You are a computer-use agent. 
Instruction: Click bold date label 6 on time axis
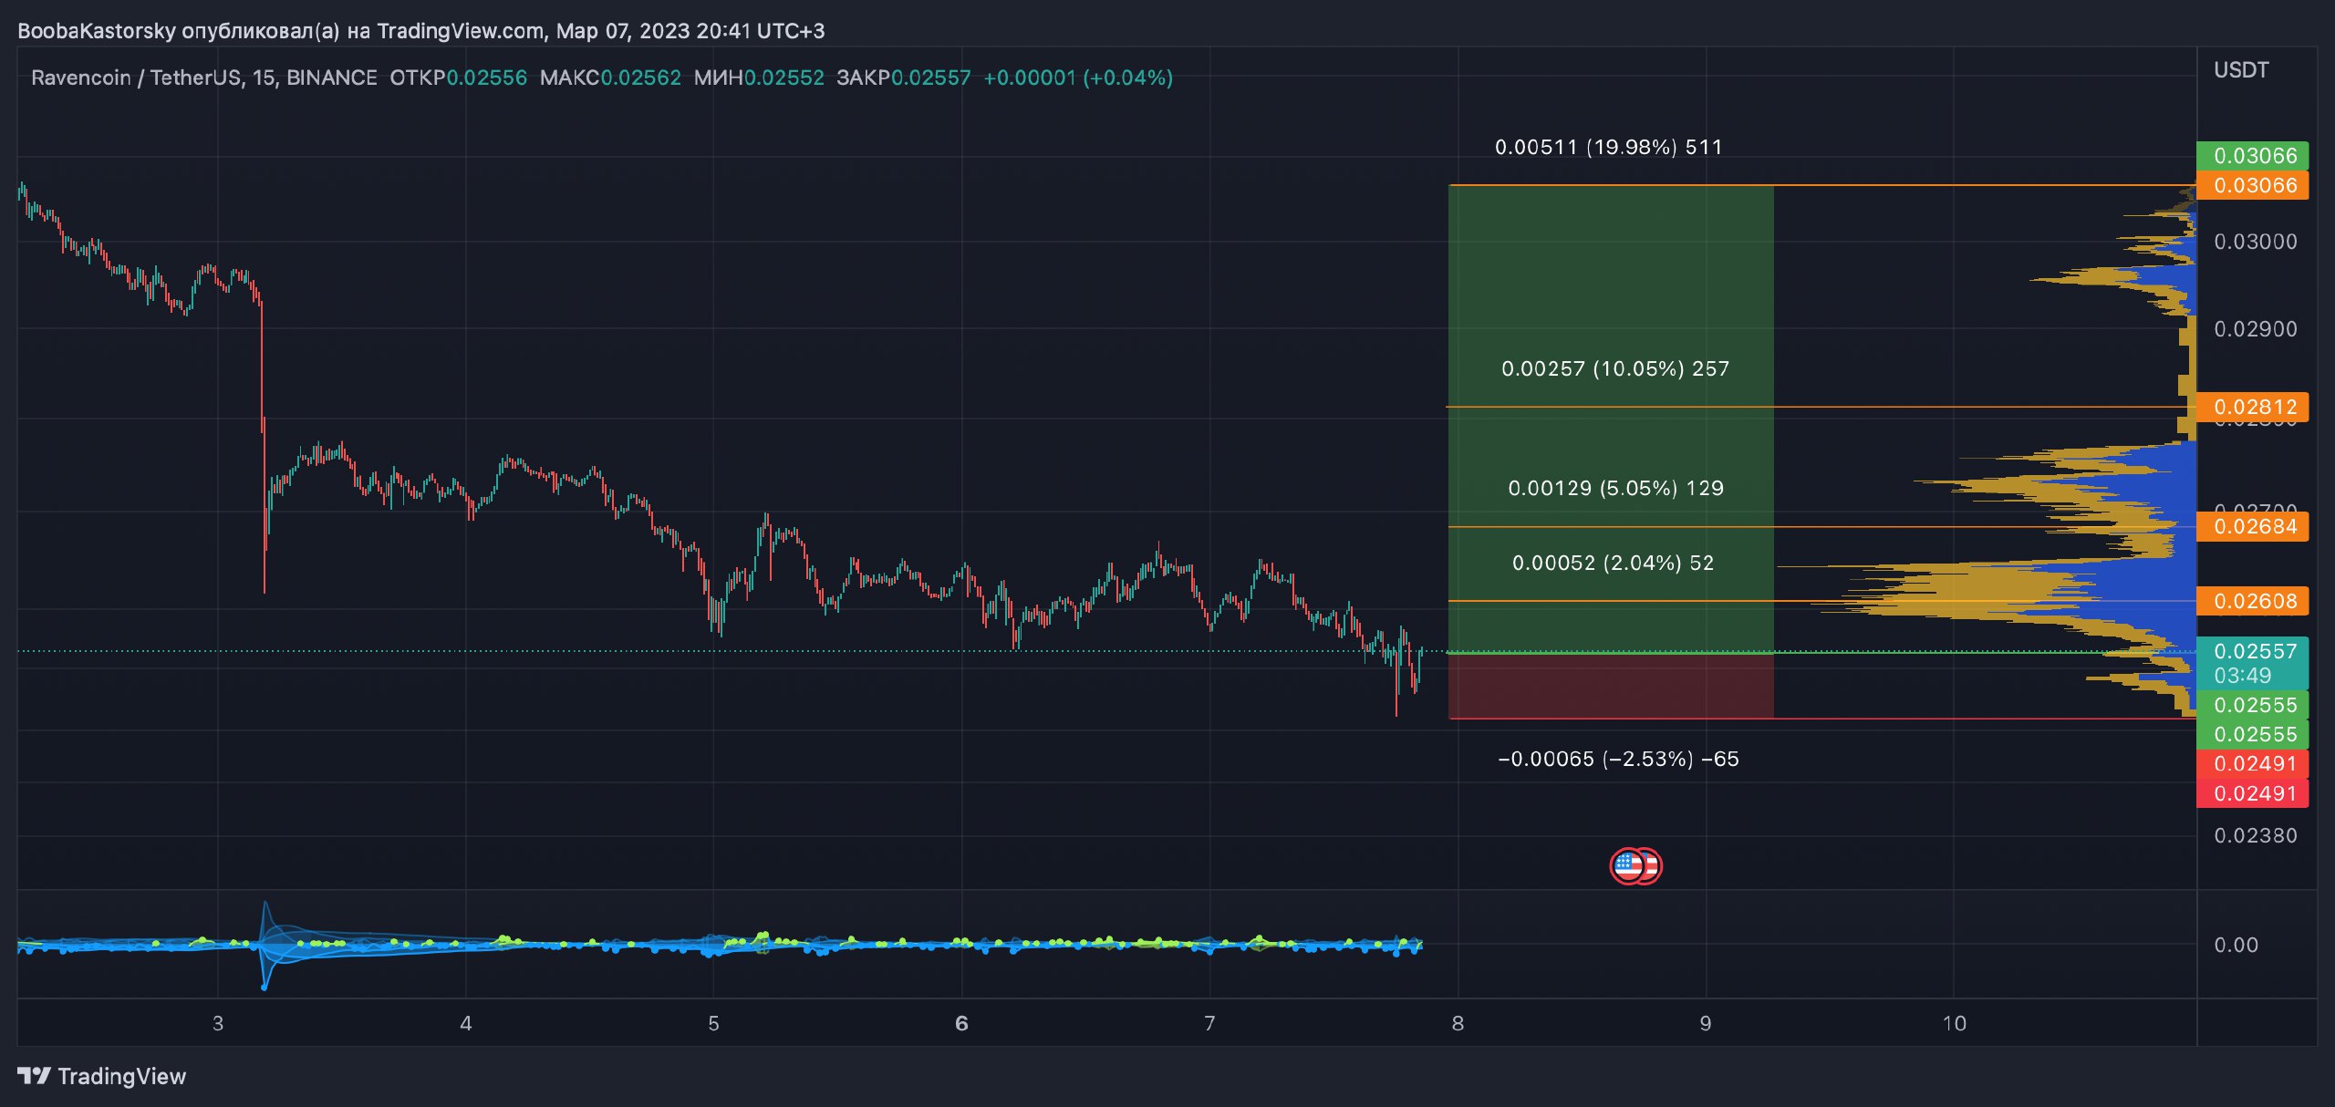pyautogui.click(x=961, y=1023)
